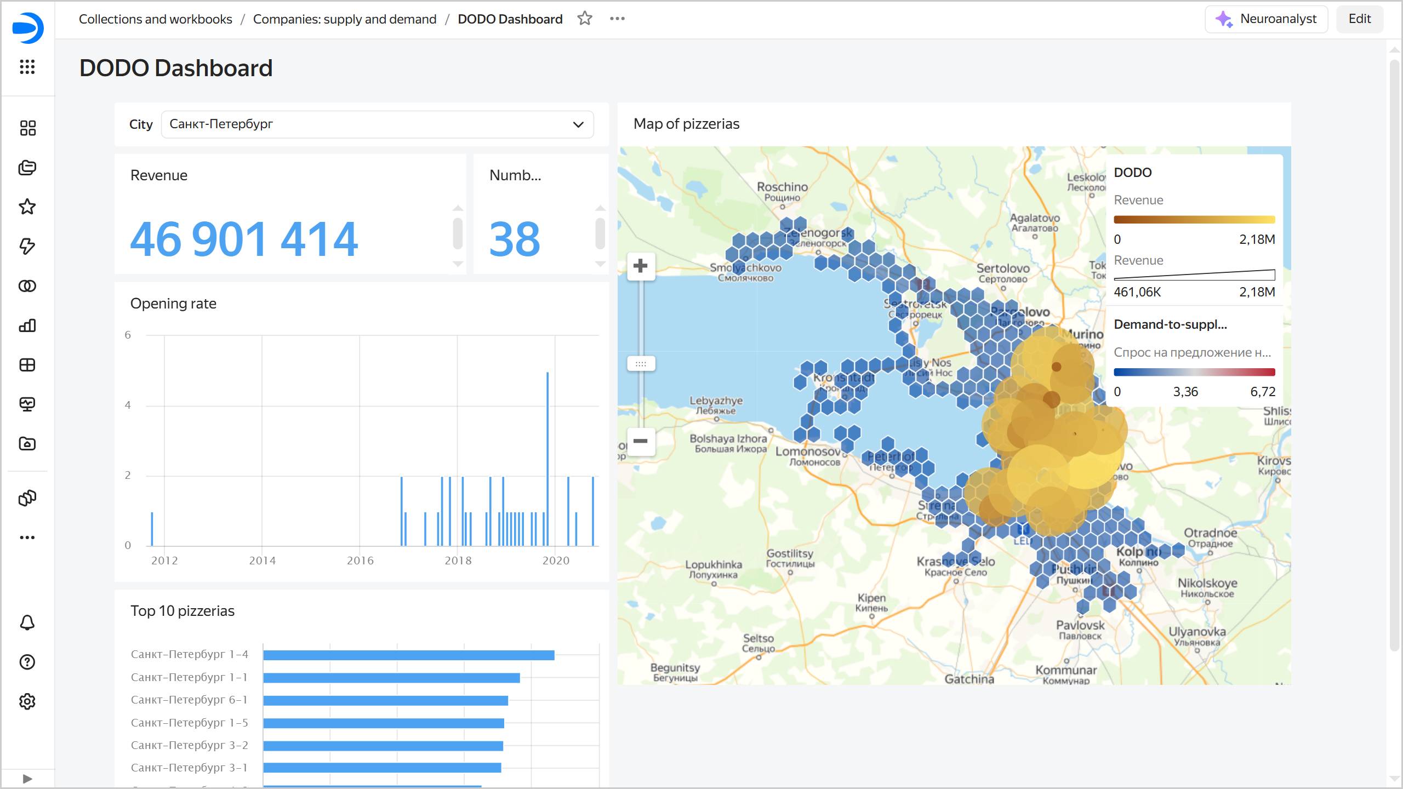
Task: Open Companies: supply and demand breadcrumb
Action: point(345,18)
